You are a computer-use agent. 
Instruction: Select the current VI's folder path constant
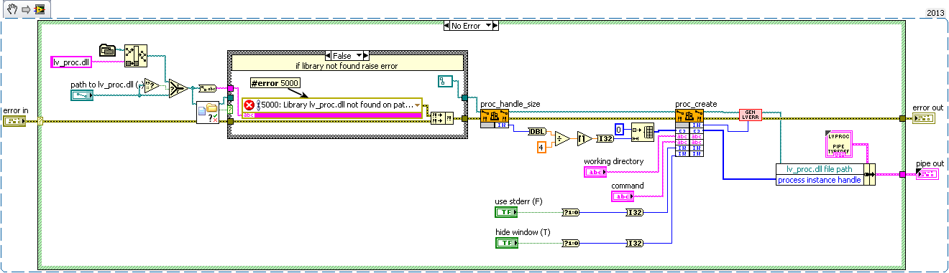coord(107,50)
